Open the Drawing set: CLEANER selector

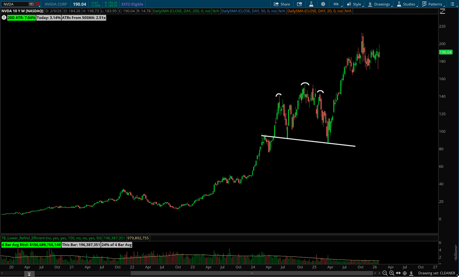tap(436, 273)
